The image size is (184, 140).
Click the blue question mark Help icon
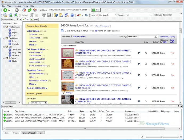[x=72, y=15]
